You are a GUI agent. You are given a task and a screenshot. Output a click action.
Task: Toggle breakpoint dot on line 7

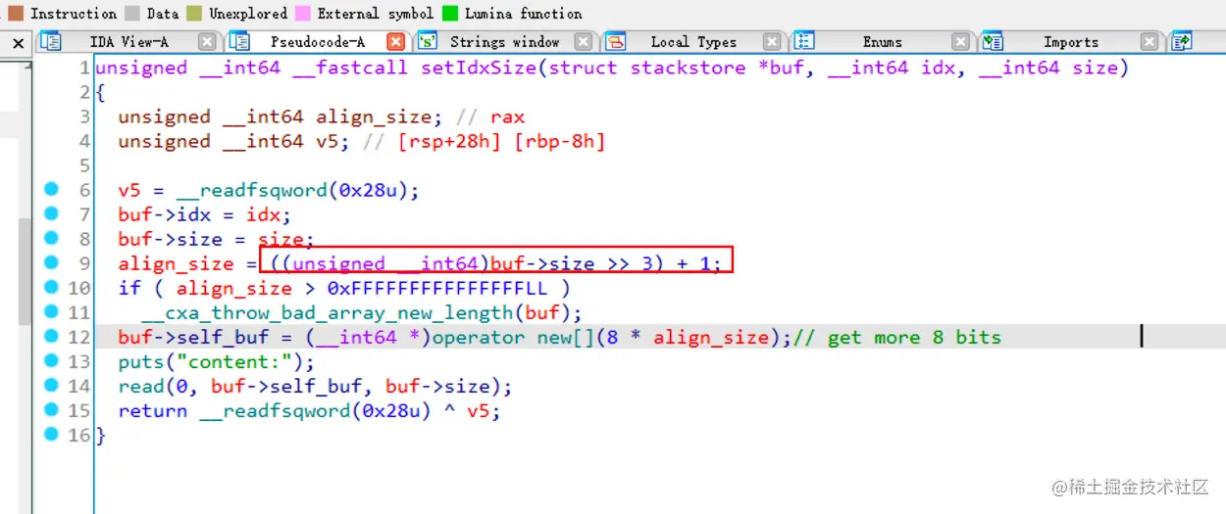(51, 214)
